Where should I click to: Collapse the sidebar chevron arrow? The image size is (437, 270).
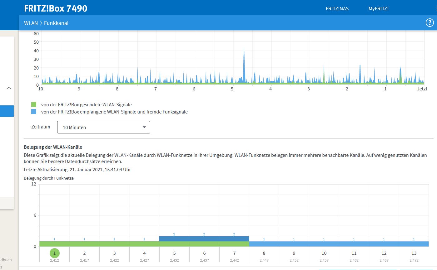[9, 88]
